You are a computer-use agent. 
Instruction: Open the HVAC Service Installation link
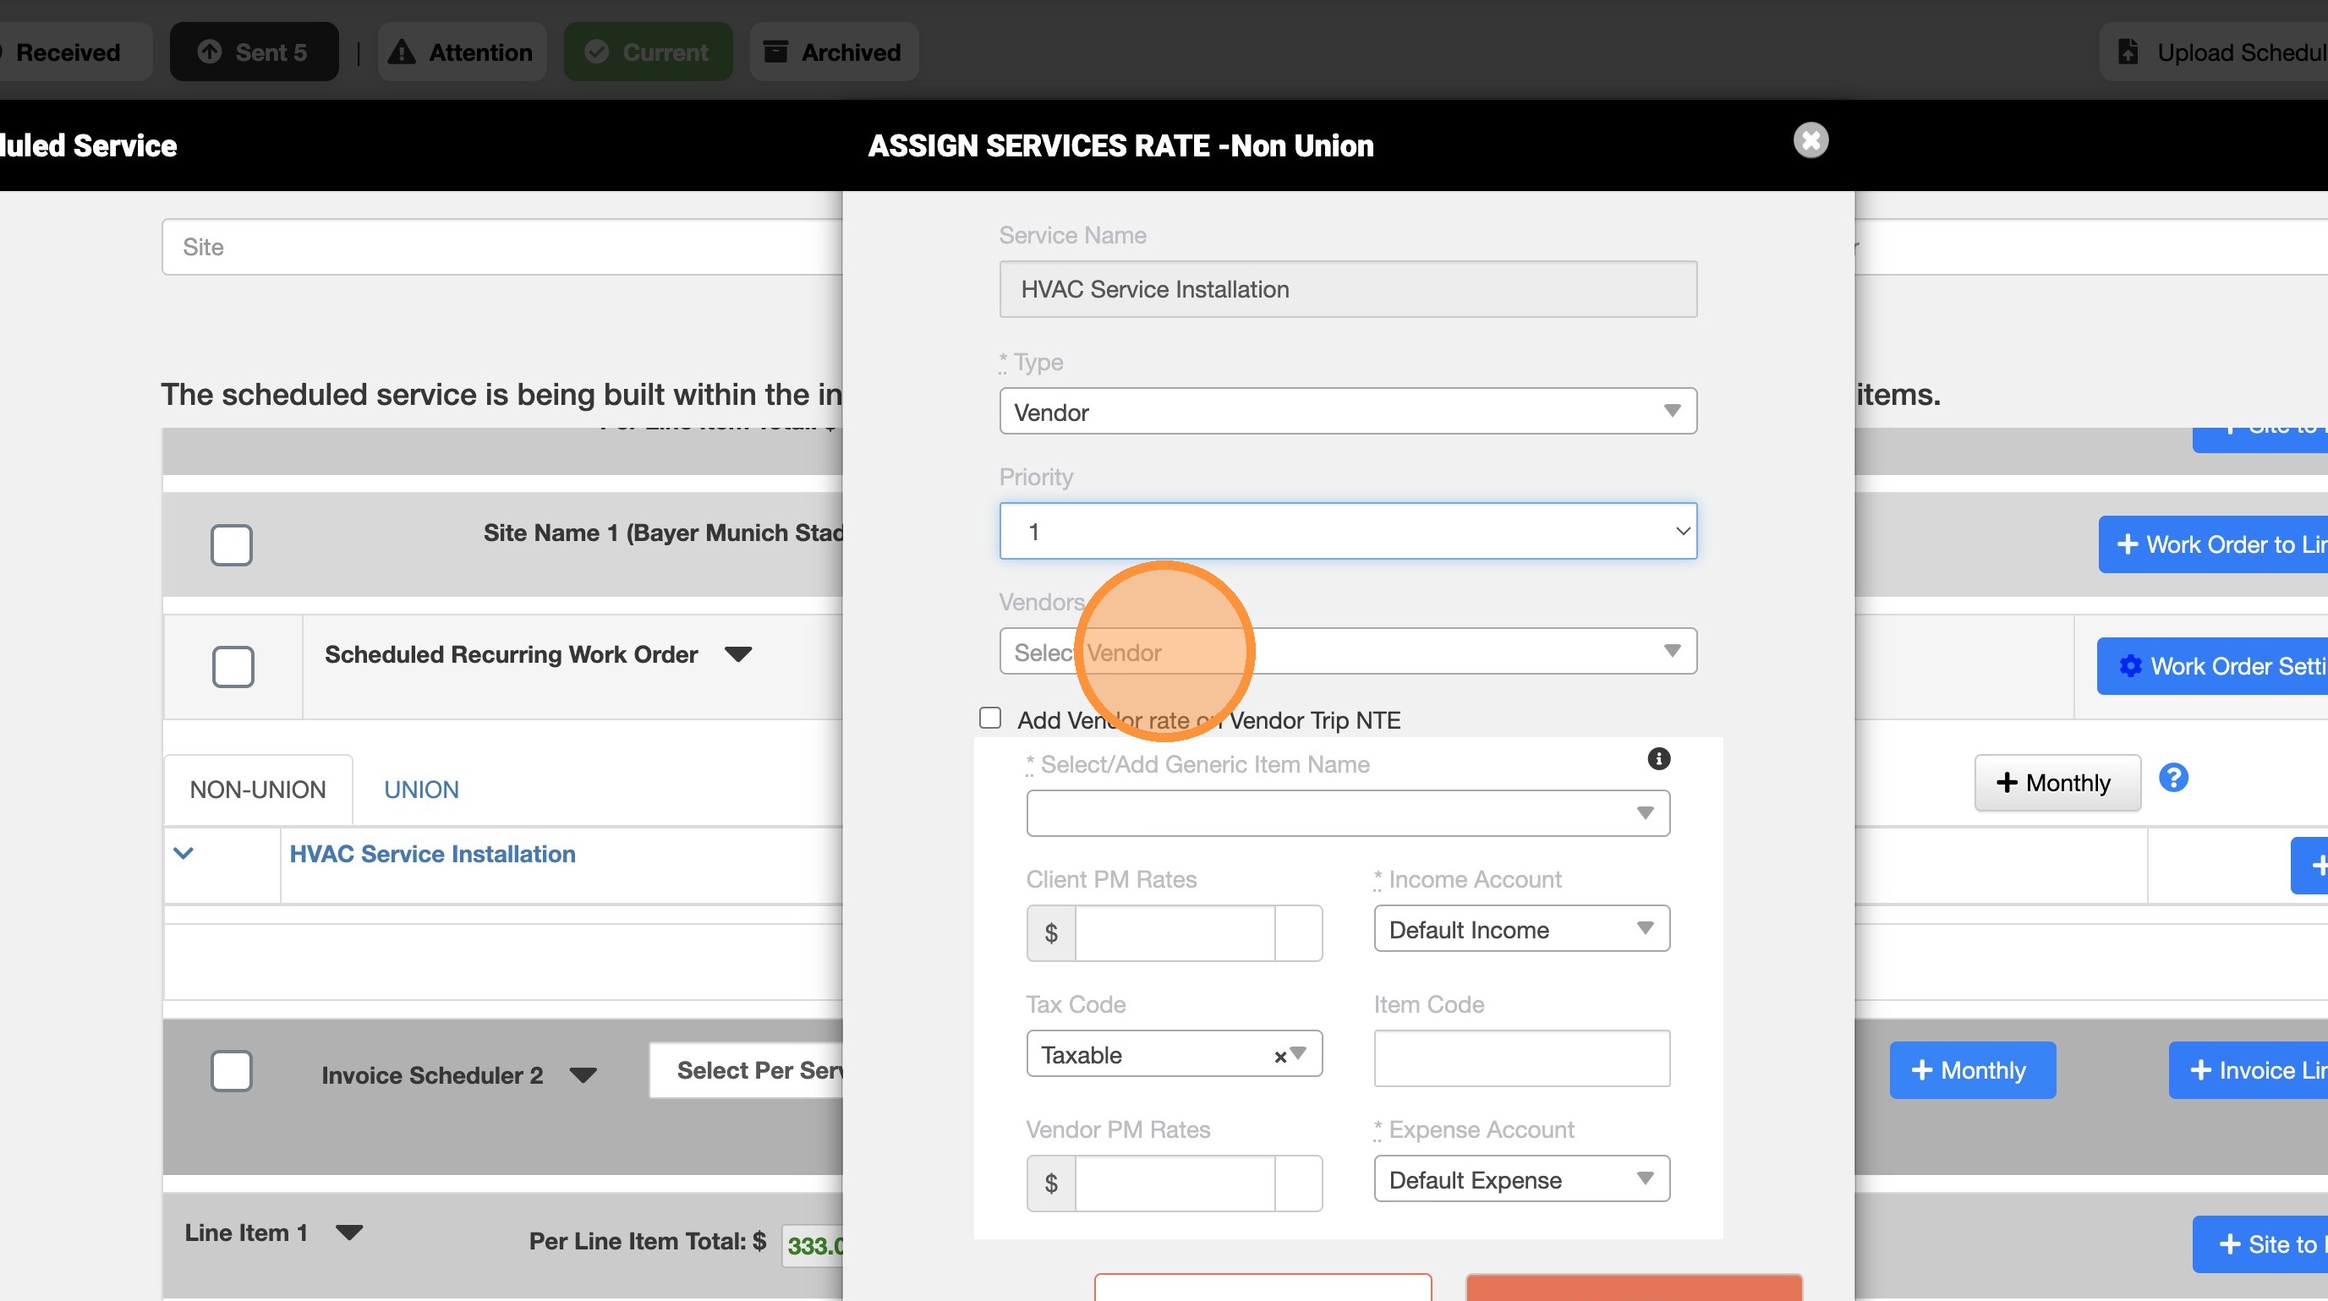coord(432,854)
